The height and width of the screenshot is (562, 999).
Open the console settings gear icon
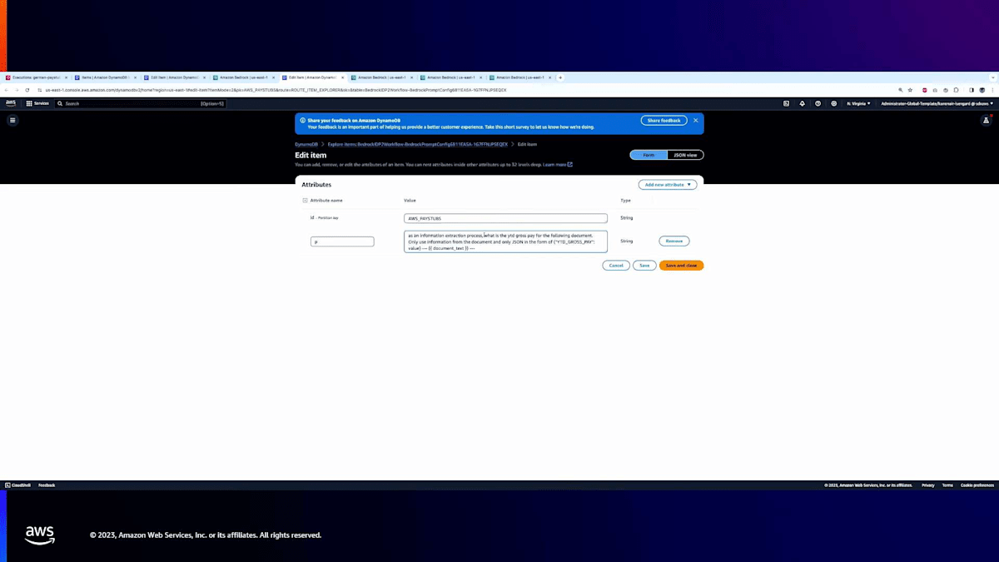pyautogui.click(x=834, y=103)
